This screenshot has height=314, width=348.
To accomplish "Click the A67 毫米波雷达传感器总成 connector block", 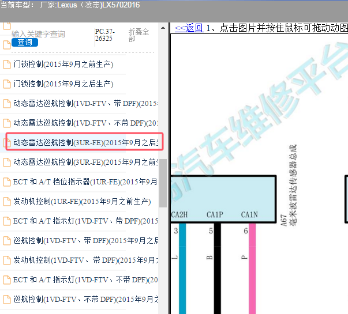I will 223,199.
